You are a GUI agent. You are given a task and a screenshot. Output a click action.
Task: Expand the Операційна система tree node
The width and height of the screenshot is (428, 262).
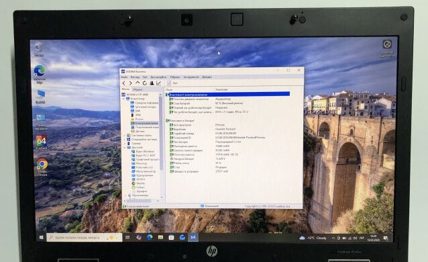tap(125, 139)
